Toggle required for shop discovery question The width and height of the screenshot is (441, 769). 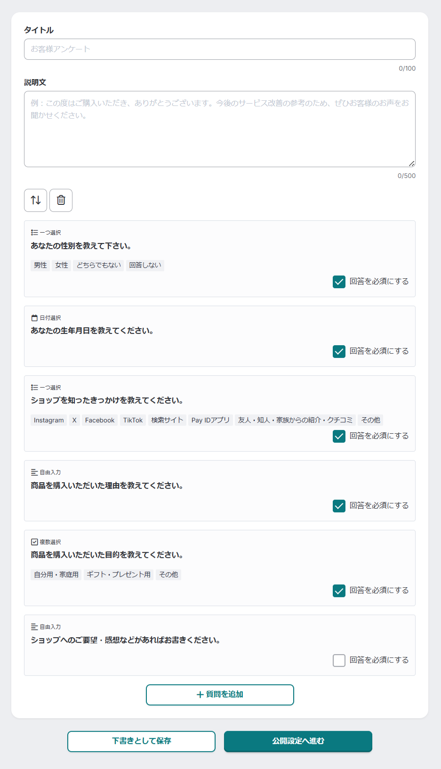pos(339,436)
